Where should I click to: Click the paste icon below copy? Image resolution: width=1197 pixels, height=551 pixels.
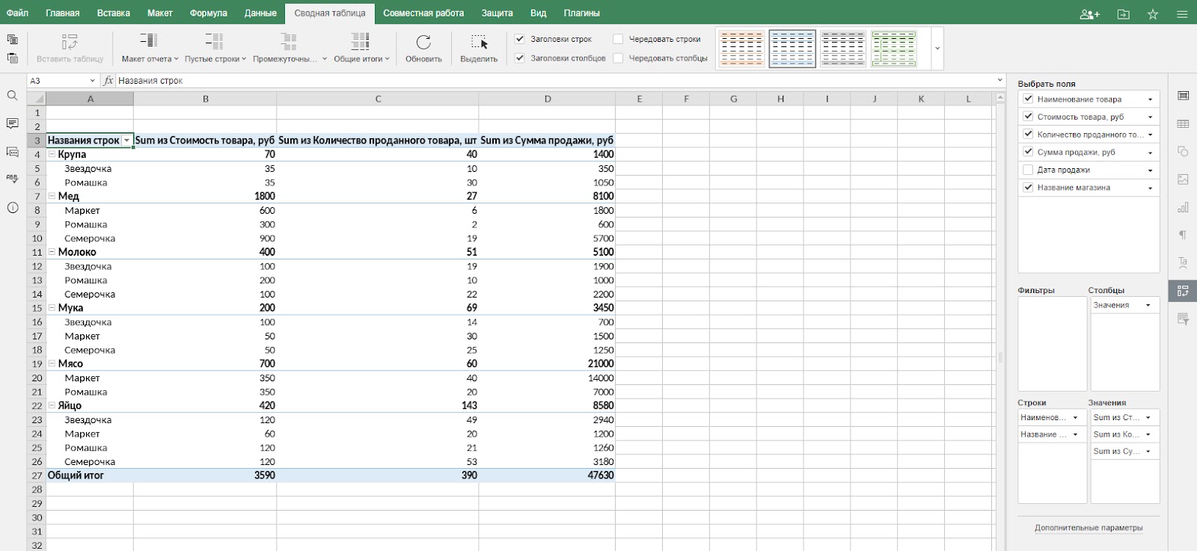point(12,58)
